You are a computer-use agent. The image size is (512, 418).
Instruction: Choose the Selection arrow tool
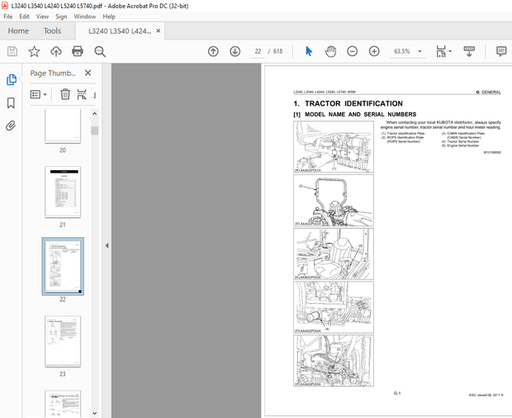coord(309,51)
